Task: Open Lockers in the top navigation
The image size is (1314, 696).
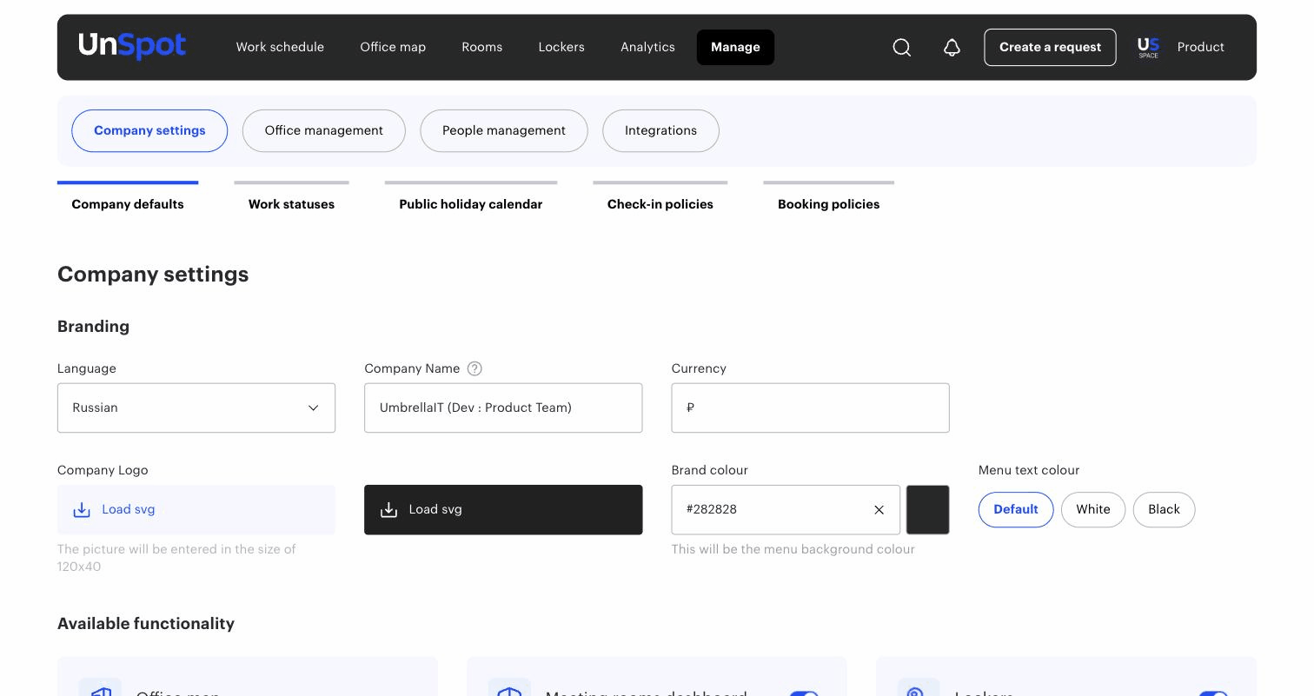Action: click(561, 47)
